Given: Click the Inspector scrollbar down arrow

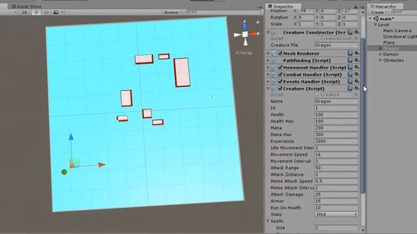Looking at the screenshot, I should (363, 230).
